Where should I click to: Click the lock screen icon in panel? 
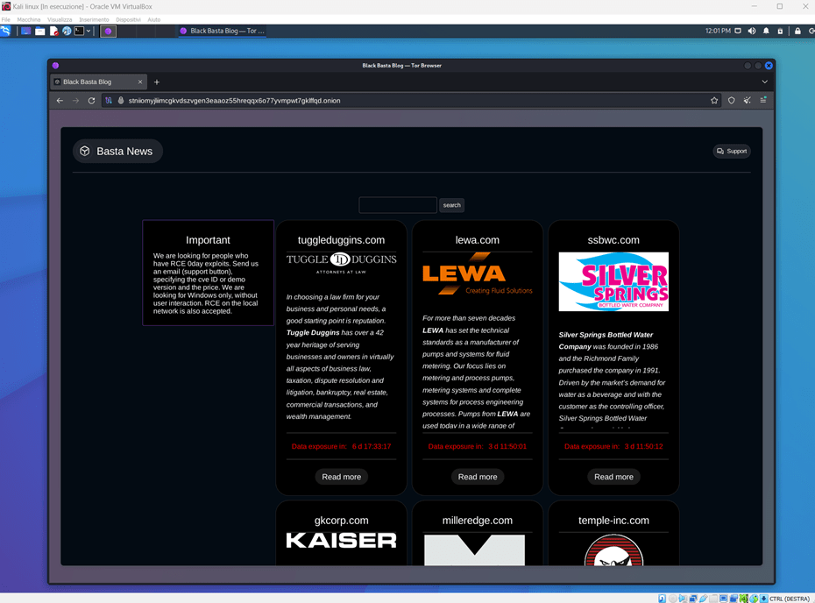(x=797, y=31)
